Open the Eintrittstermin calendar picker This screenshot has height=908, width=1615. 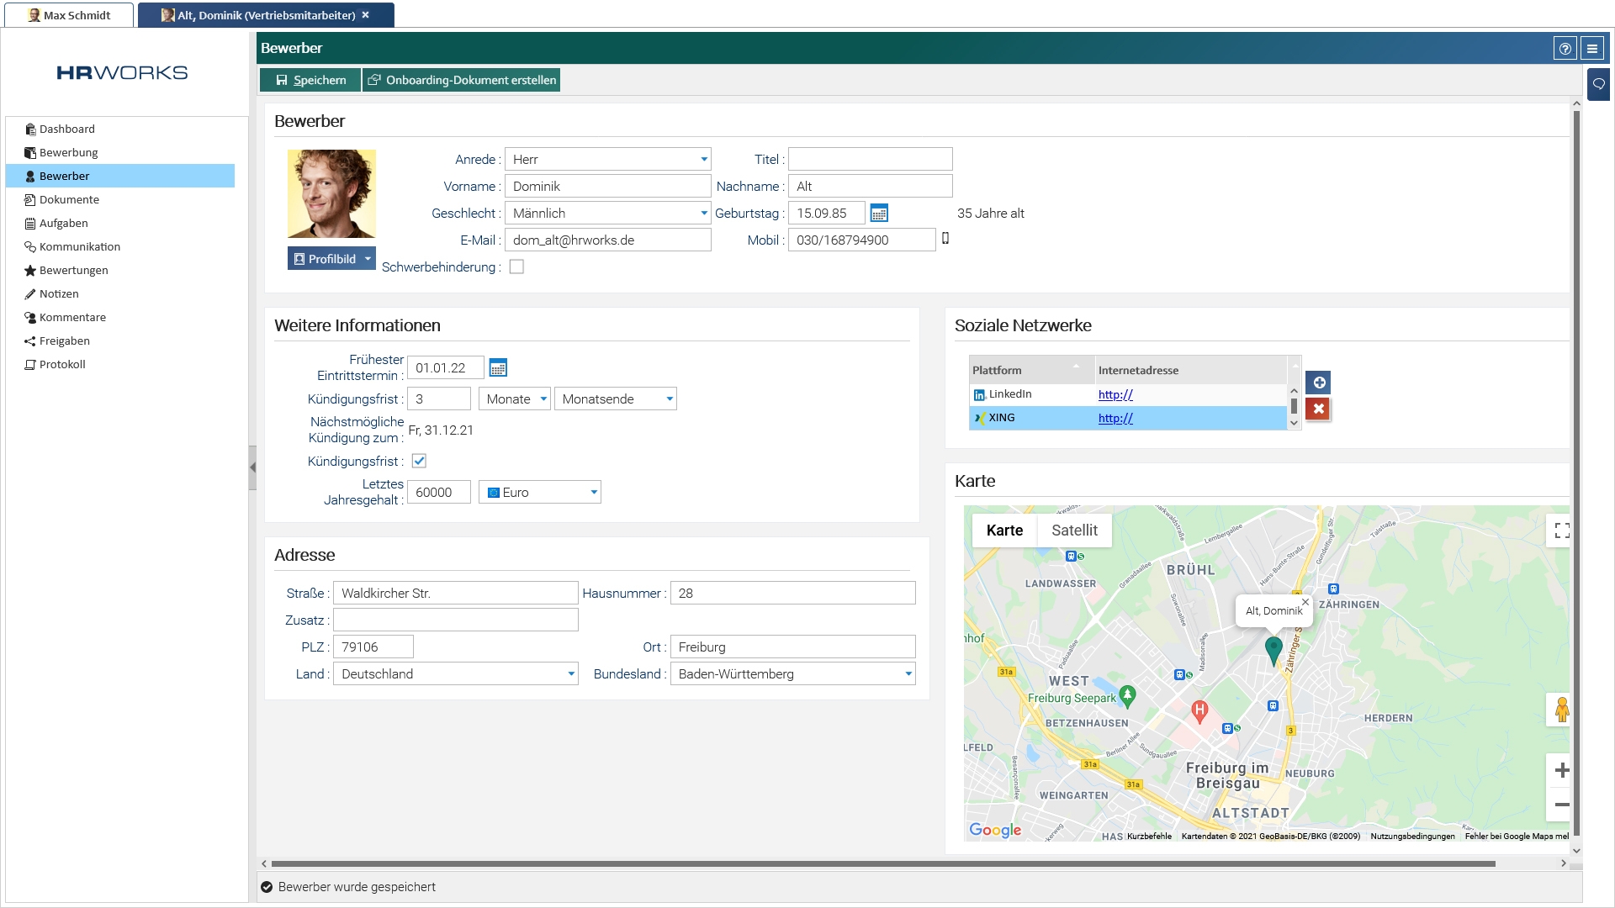[x=498, y=368]
